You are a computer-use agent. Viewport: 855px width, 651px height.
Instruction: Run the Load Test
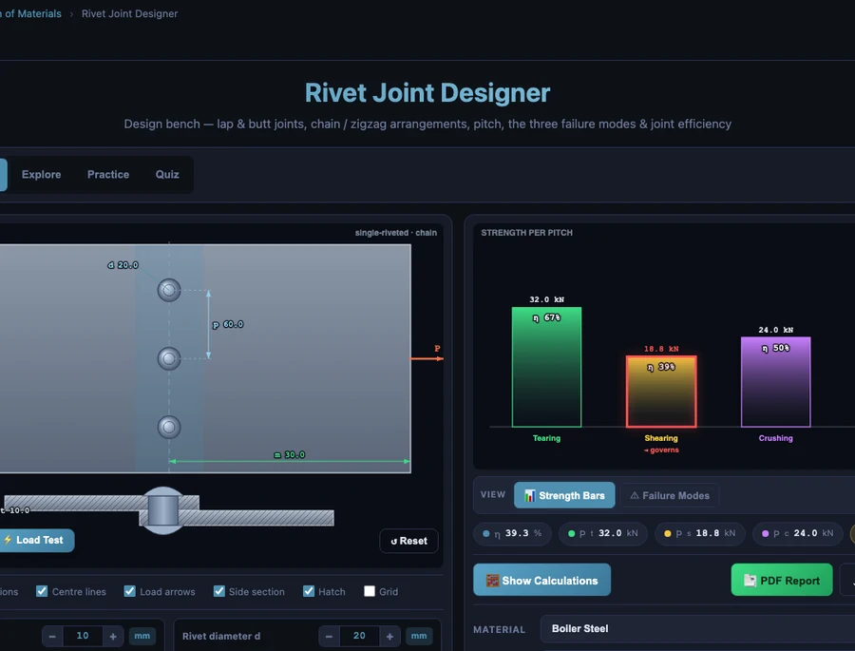coord(36,540)
